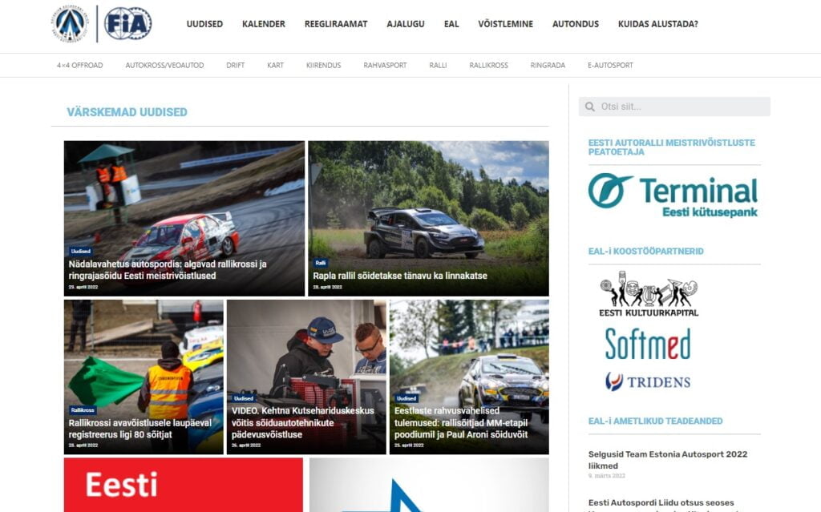Open Kuidas alustada? in top menu
Screen dimensions: 821x512
click(x=657, y=24)
